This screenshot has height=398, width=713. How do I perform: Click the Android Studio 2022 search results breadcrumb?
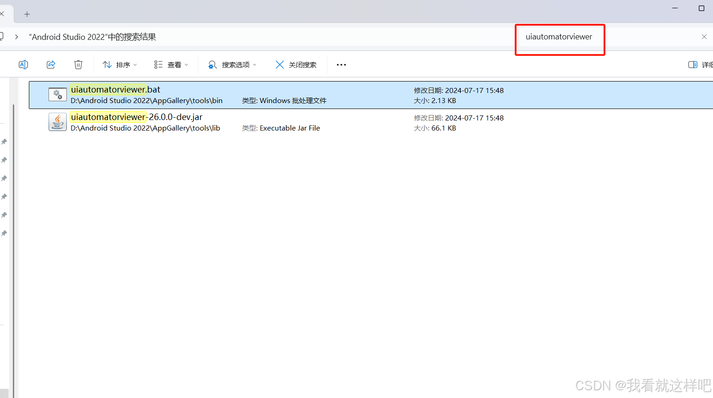point(92,37)
